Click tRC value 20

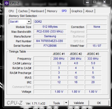(93, 82)
